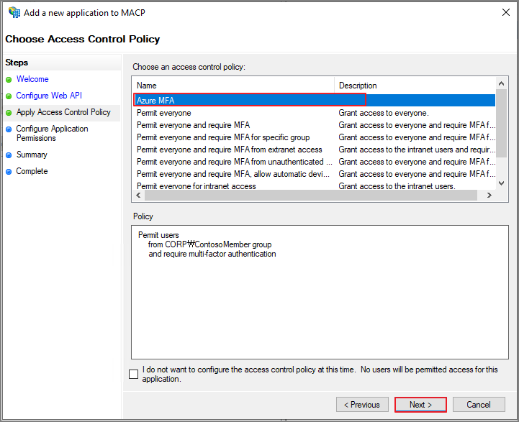
Task: Select the Apply Access Control Policy step
Action: coord(63,112)
